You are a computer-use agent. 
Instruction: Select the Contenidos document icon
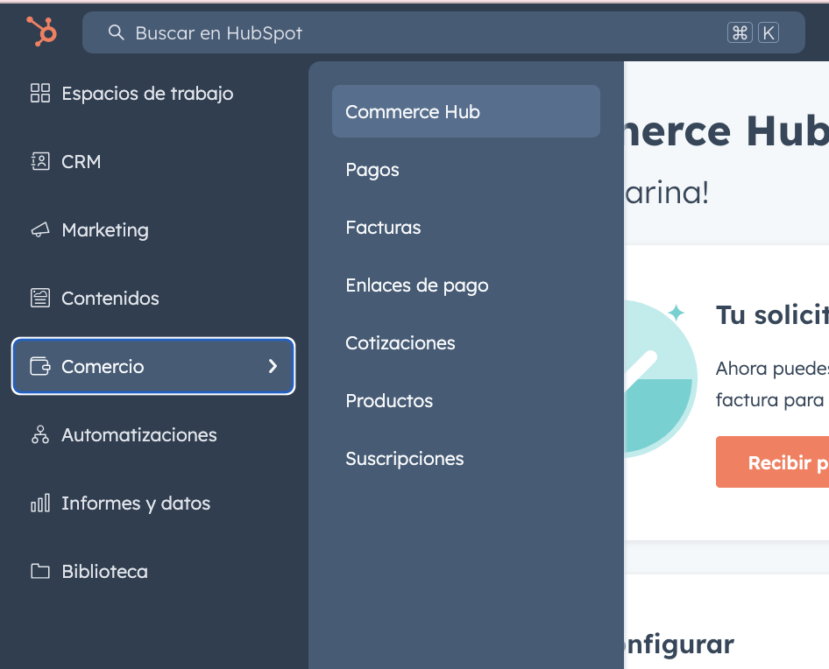click(39, 298)
